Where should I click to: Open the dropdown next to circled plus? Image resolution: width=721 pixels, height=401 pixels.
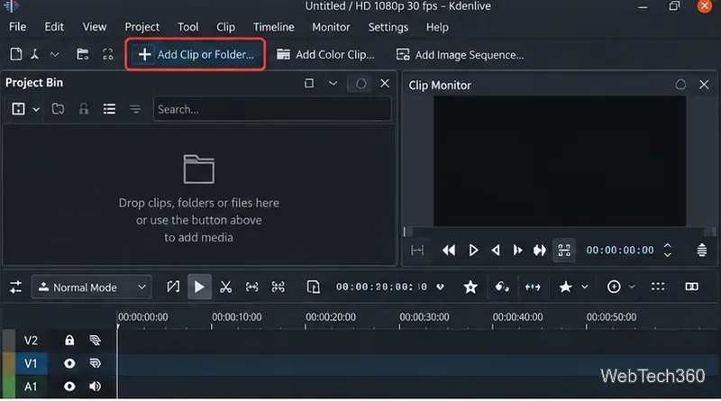(632, 287)
